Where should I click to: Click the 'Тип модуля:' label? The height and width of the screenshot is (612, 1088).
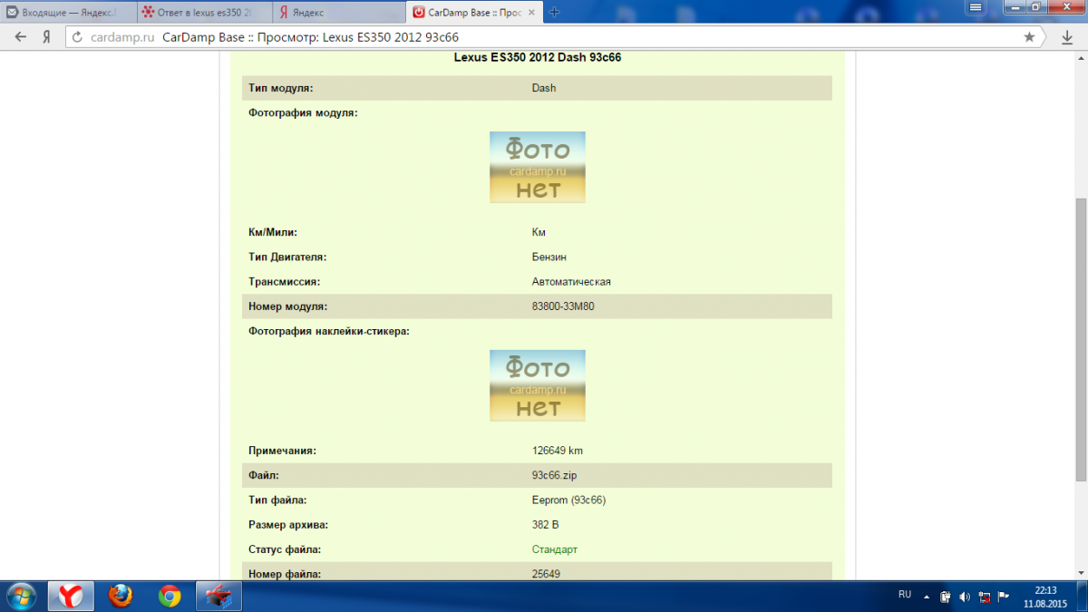(280, 88)
